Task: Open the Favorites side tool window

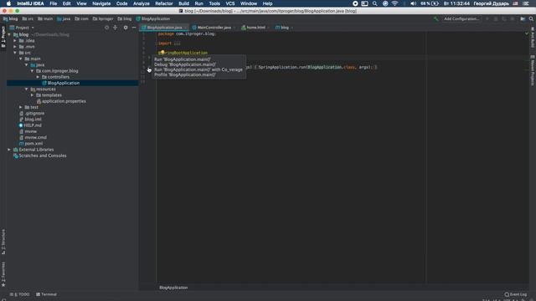Action: point(3,274)
